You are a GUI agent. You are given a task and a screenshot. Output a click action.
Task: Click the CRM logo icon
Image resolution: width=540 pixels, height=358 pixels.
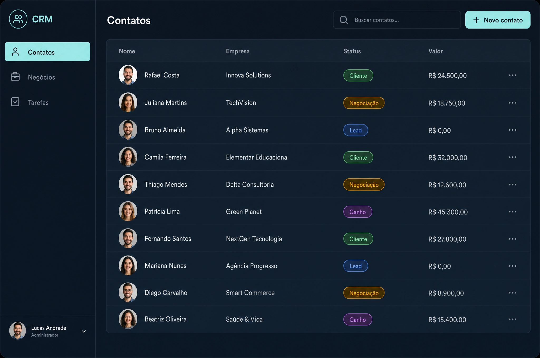pyautogui.click(x=18, y=19)
